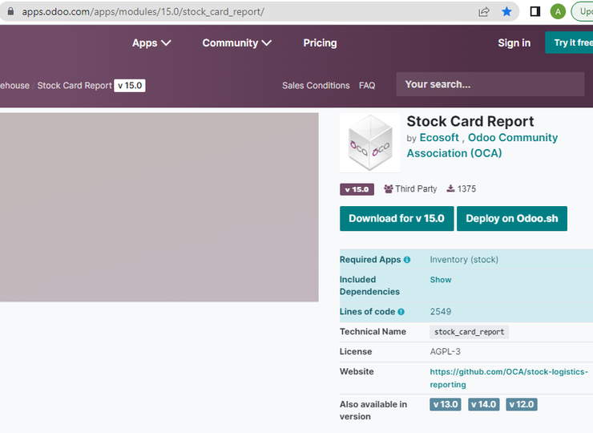The width and height of the screenshot is (593, 433).
Task: Click the stock_card_report technical name
Action: pyautogui.click(x=470, y=332)
